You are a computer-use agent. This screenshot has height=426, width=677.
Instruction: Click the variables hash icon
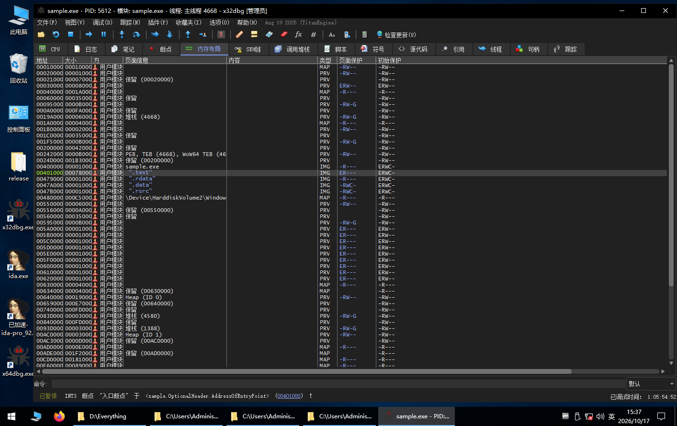coord(314,34)
